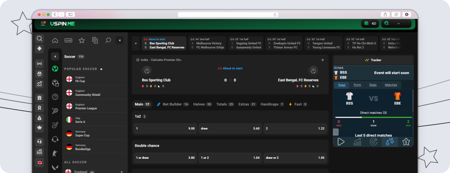The width and height of the screenshot is (450, 173).
Task: Select the headset esports icon in sports column
Action: click(55, 139)
